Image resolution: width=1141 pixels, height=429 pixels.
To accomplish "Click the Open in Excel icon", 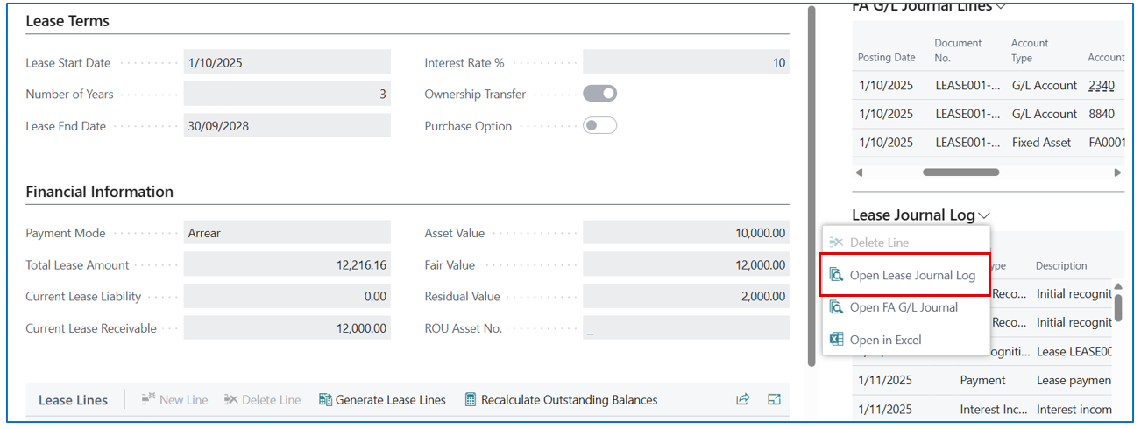I will 835,340.
